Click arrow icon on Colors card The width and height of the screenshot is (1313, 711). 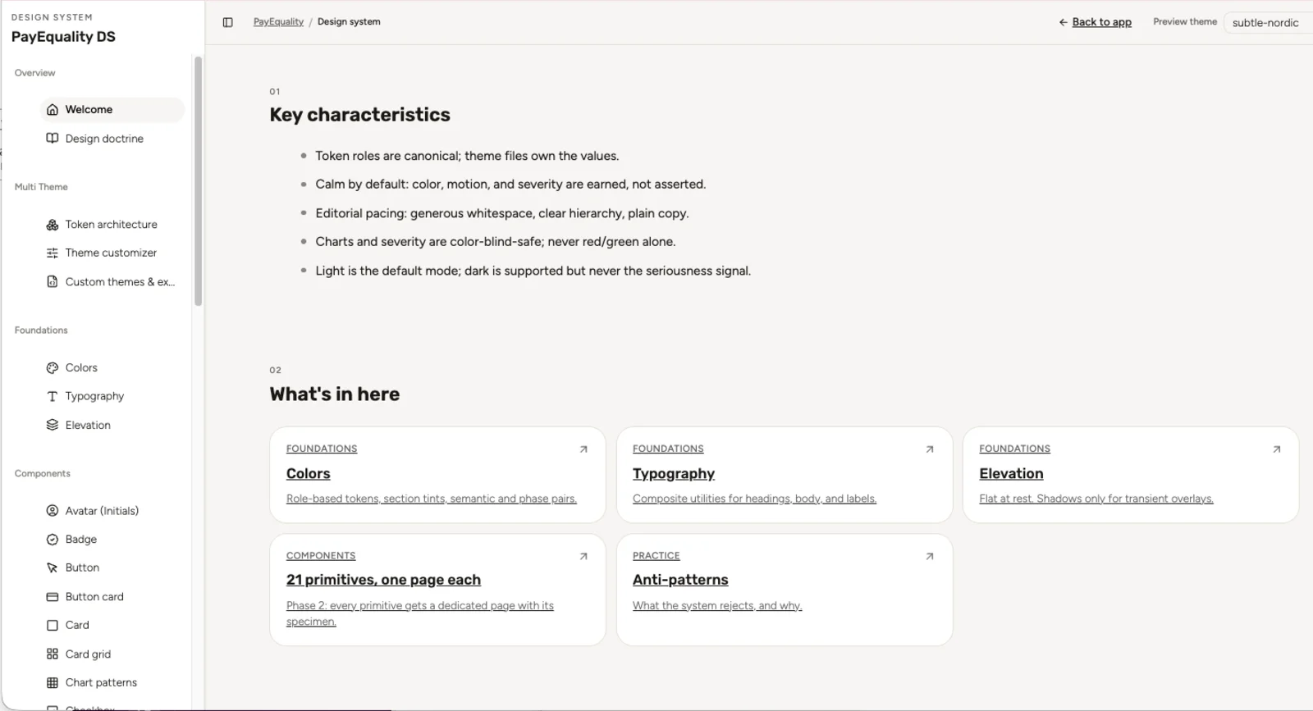(583, 449)
